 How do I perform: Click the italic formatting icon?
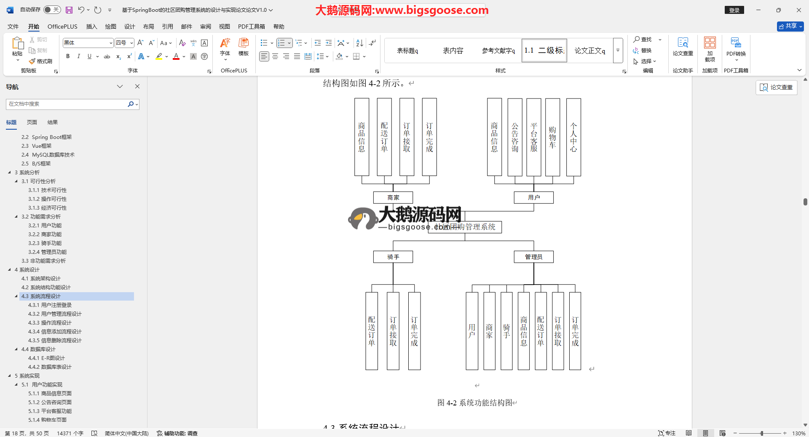click(x=79, y=56)
